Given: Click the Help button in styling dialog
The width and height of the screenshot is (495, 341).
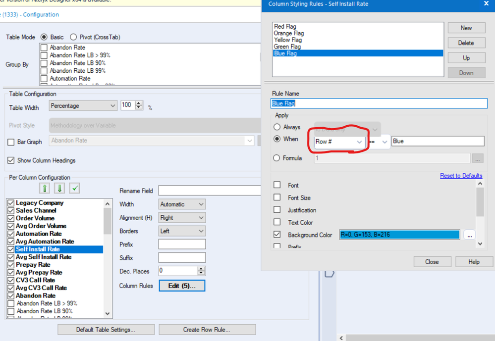Looking at the screenshot, I should (474, 262).
